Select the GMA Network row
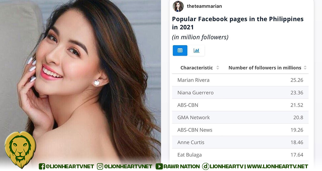 [x=240, y=118]
